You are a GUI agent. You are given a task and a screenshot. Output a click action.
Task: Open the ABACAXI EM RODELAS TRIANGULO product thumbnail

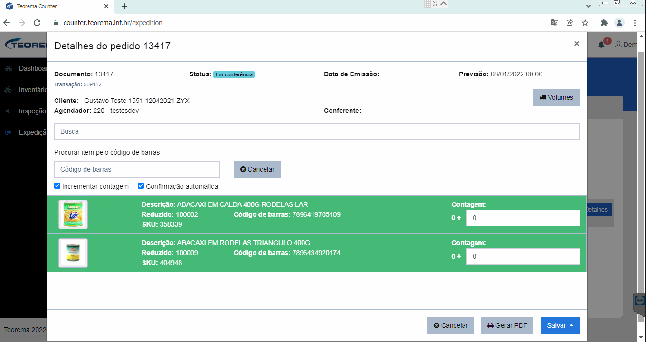73,253
